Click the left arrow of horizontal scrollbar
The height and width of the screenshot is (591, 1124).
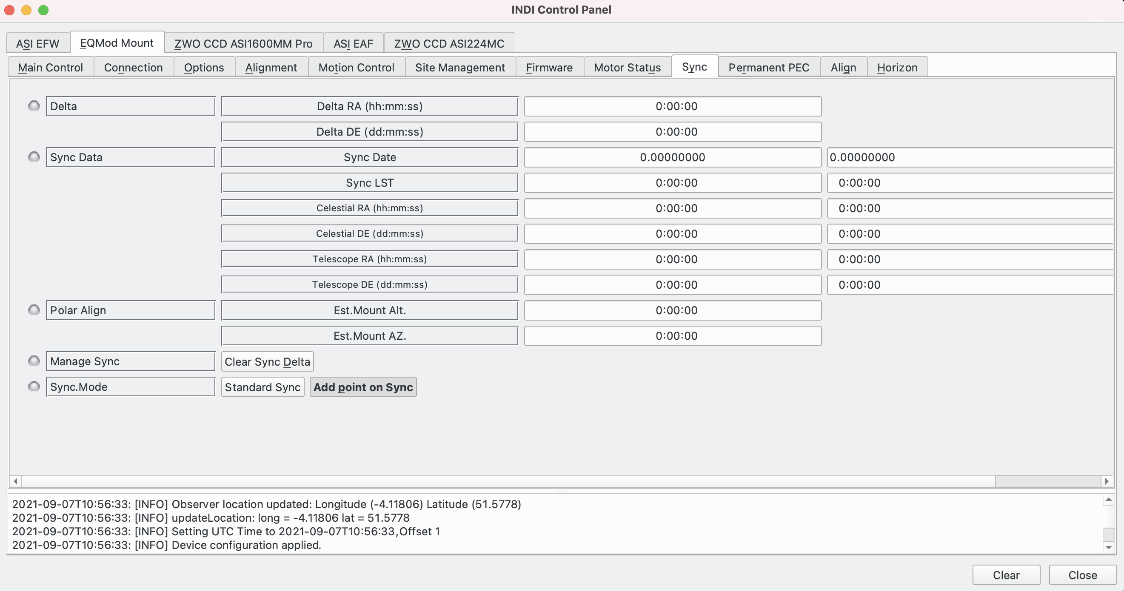(15, 481)
